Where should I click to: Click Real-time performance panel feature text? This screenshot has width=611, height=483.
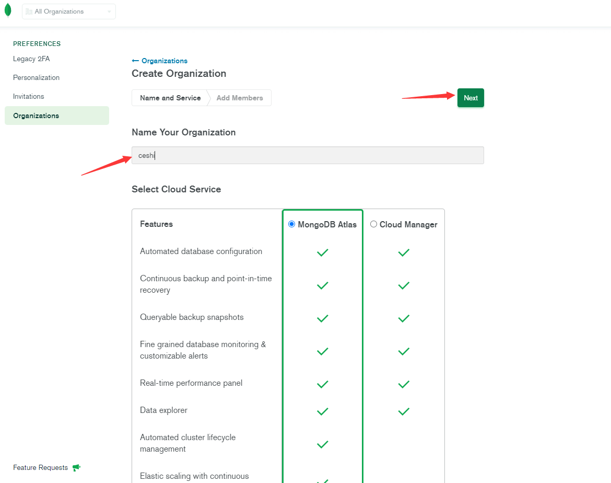(x=191, y=383)
